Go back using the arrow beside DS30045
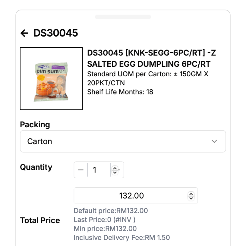Screen dimensions: 246x246 tap(24, 33)
